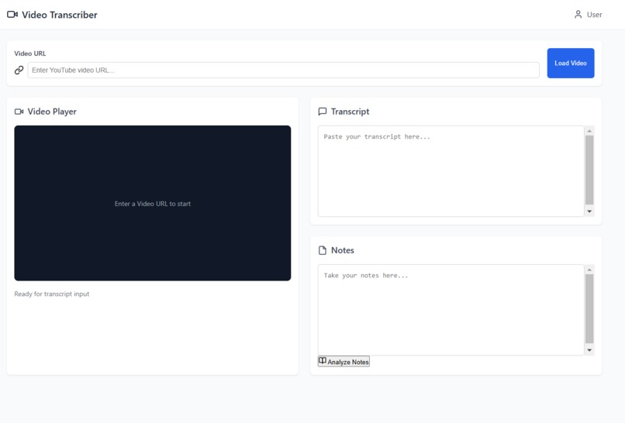Viewport: 625px width, 423px height.
Task: Click the Notes document icon
Action: click(323, 250)
